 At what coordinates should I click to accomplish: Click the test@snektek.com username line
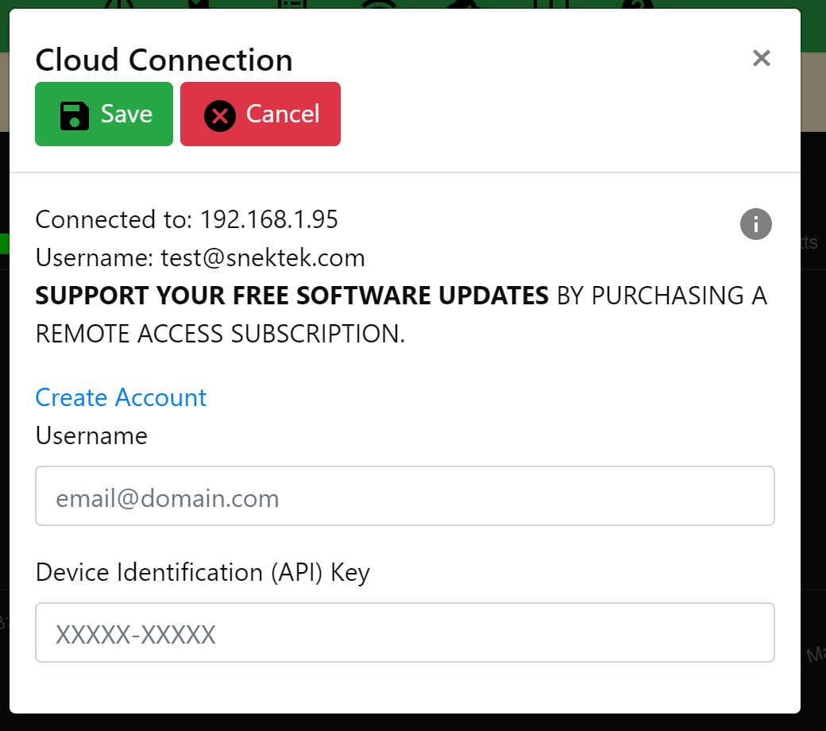(200, 257)
